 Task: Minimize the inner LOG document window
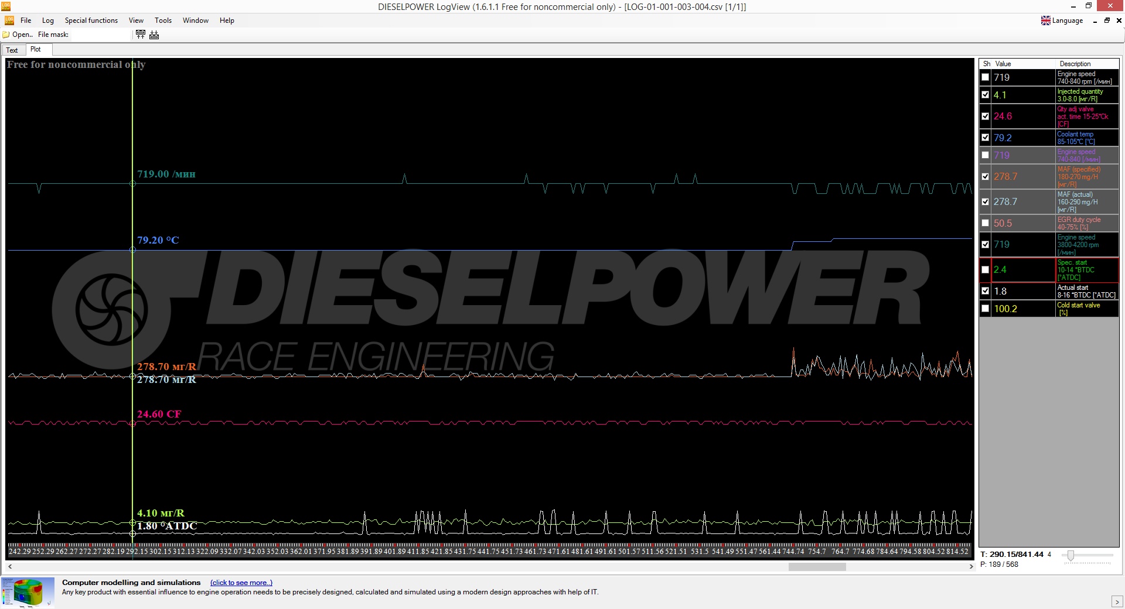[x=1095, y=20]
